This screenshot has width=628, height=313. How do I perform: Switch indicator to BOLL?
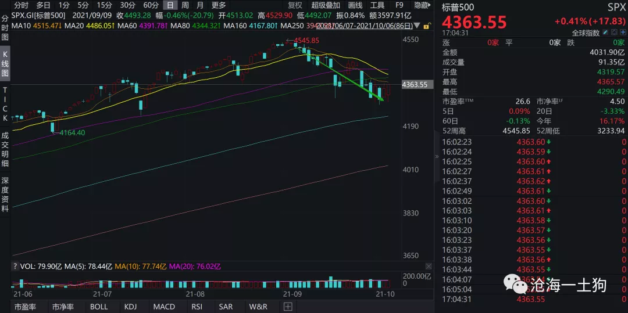pos(99,307)
